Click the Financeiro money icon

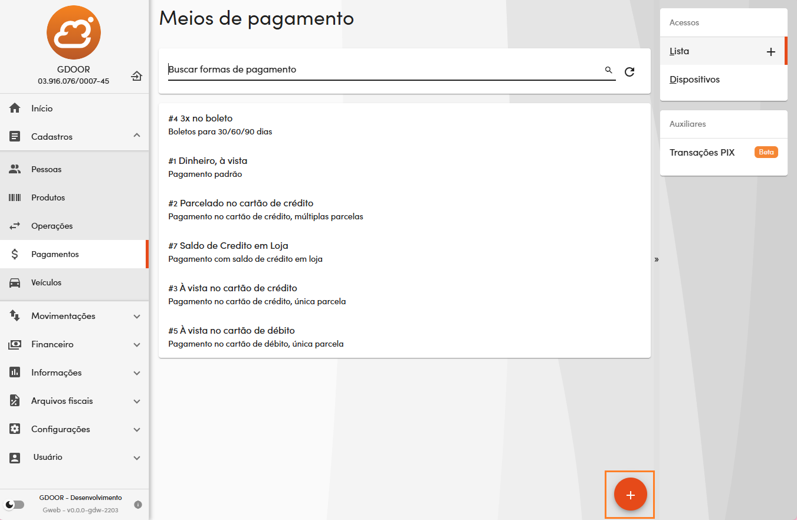[x=15, y=344]
